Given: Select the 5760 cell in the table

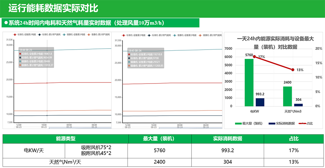Looking at the screenshot, I should (160, 151).
